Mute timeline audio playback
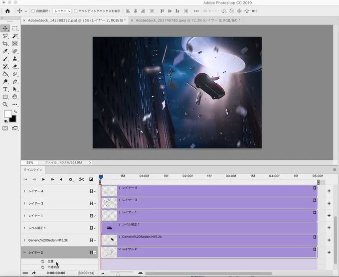Viewport: 339px width, 277px height. (x=61, y=179)
